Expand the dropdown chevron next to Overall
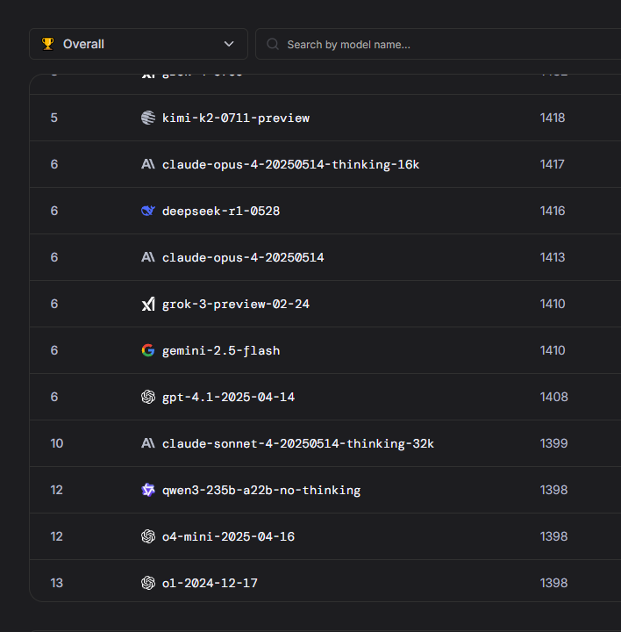The width and height of the screenshot is (621, 632). (x=229, y=44)
